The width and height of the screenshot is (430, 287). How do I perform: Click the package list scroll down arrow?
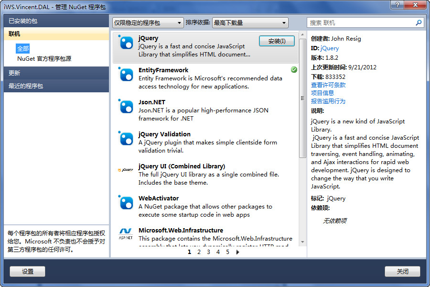302,242
